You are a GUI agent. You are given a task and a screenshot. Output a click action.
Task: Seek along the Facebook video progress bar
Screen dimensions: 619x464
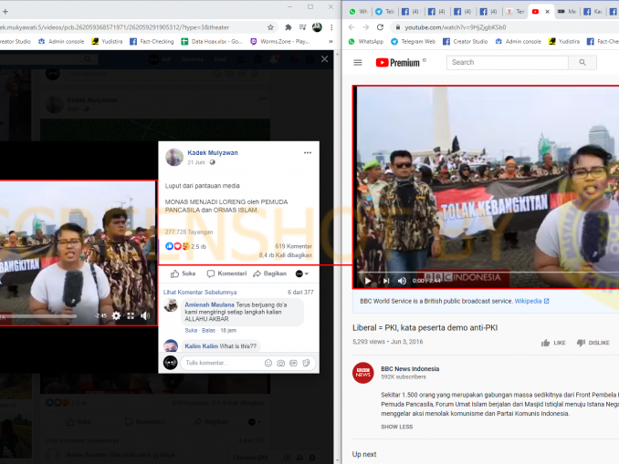pyautogui.click(x=38, y=316)
